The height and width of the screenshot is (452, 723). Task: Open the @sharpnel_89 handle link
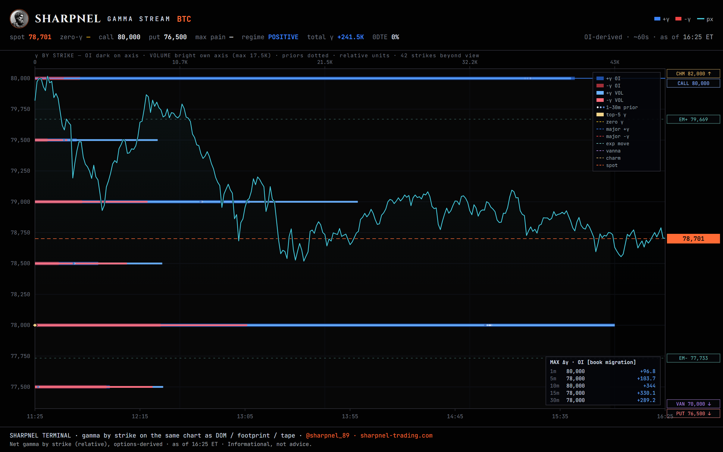(x=328, y=435)
